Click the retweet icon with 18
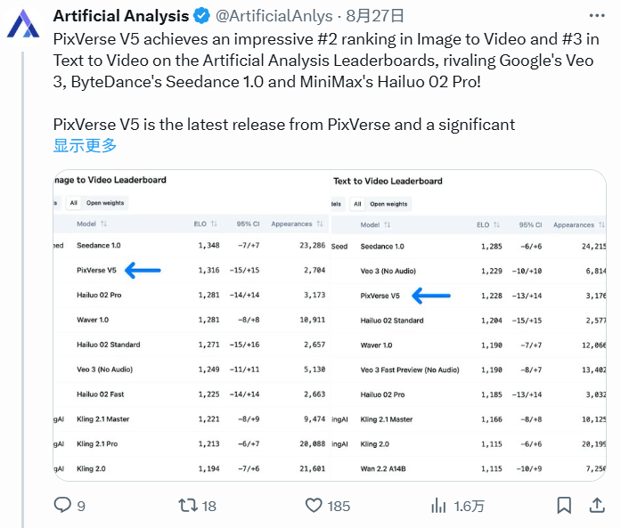This screenshot has width=621, height=528. coord(188,506)
